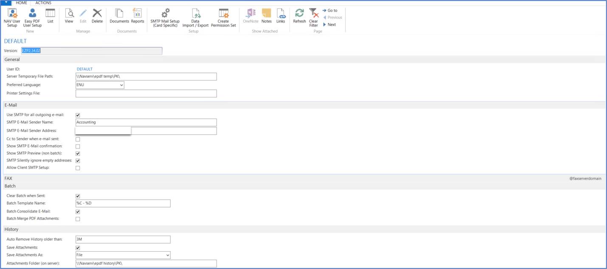The image size is (607, 269).
Task: Click Batch Template Name field
Action: pyautogui.click(x=123, y=203)
